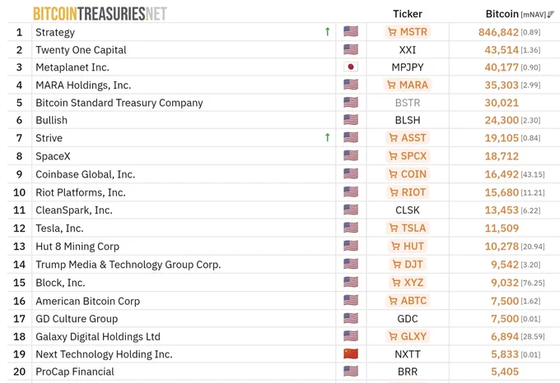Select the Block, Inc. 9,032 holdings value
The image size is (560, 383).
[505, 283]
